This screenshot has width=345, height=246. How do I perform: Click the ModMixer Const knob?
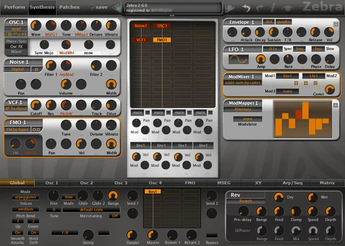(x=330, y=89)
